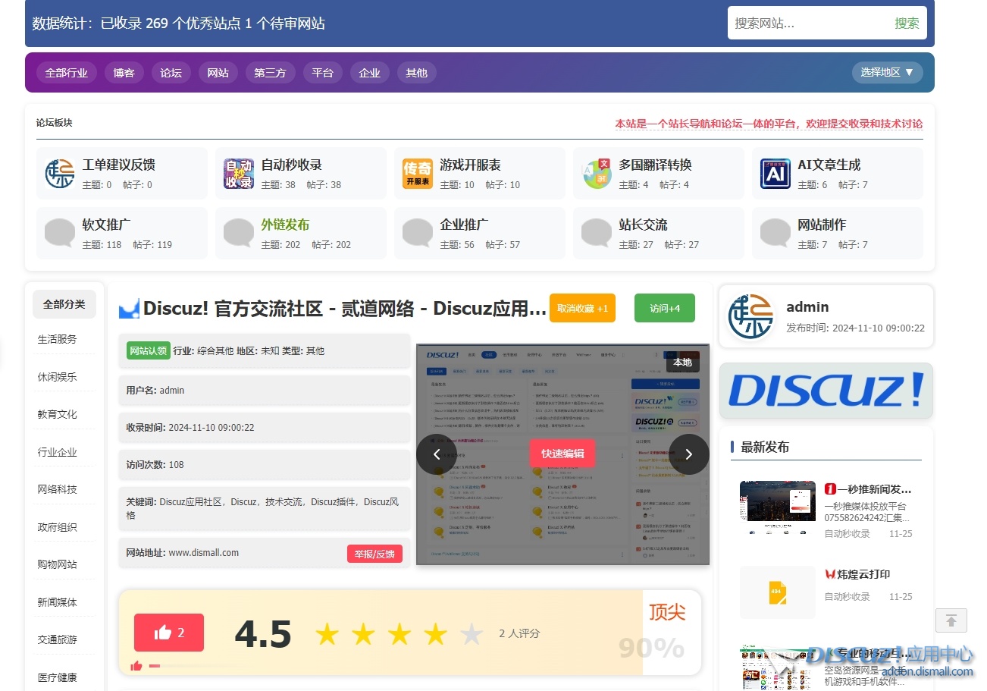
Task: Select 网络科技 in the category sidebar
Action: [58, 489]
